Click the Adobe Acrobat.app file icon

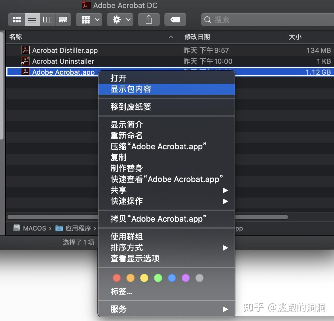coord(25,72)
